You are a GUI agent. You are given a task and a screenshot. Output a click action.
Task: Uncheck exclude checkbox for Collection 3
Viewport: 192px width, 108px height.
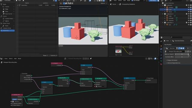(187, 23)
